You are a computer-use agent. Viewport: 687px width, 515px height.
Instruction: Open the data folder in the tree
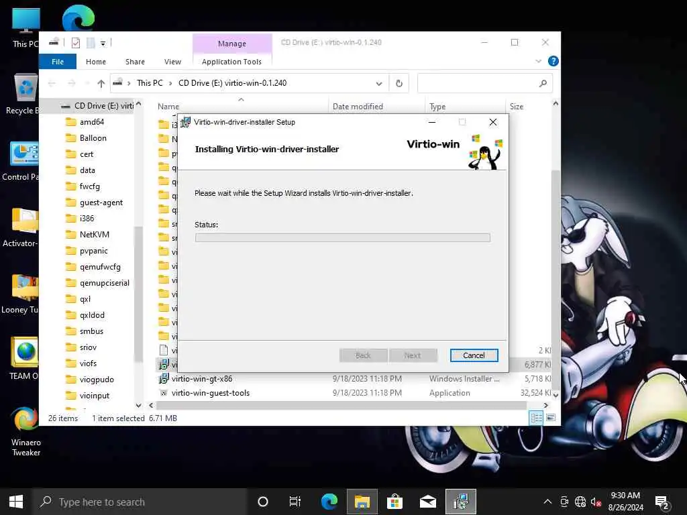tap(87, 170)
